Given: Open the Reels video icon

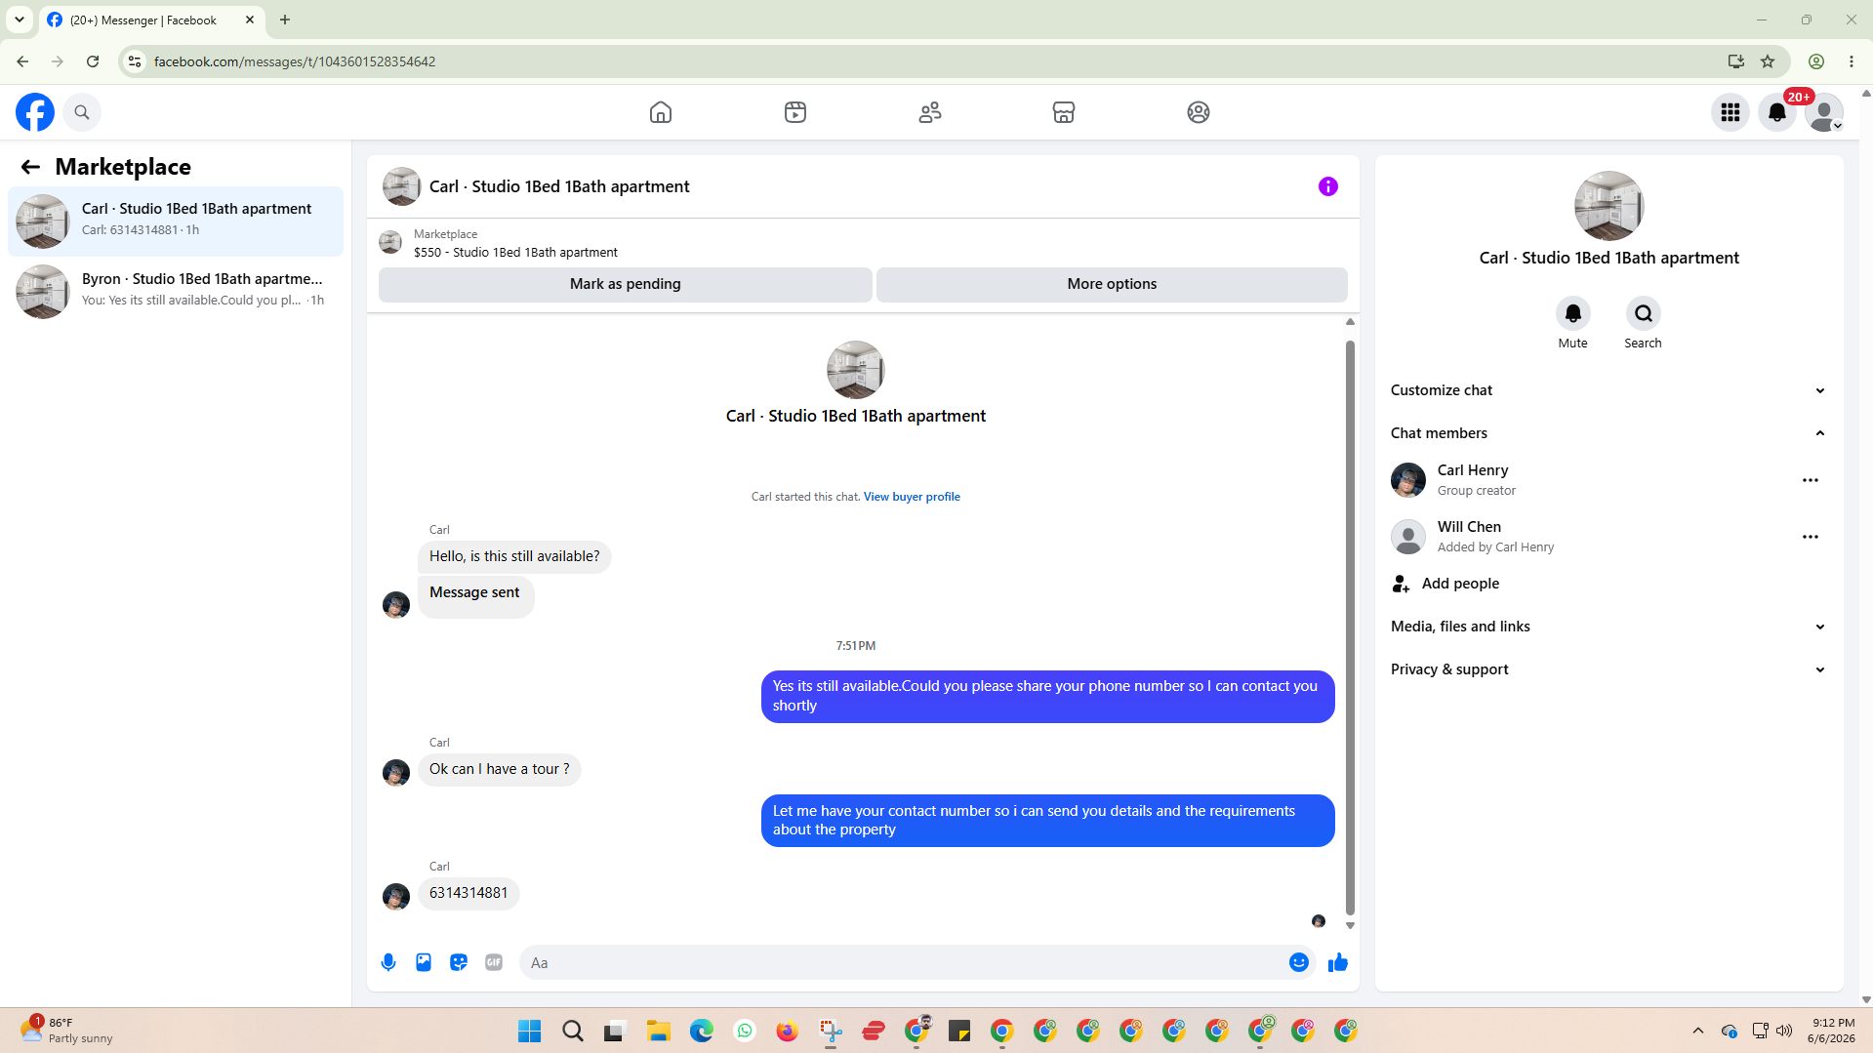Looking at the screenshot, I should coord(795,112).
